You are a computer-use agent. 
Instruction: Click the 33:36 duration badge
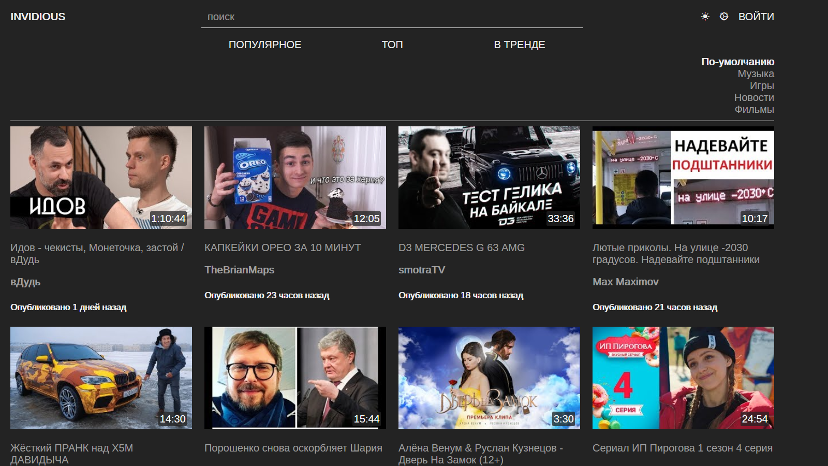[560, 219]
